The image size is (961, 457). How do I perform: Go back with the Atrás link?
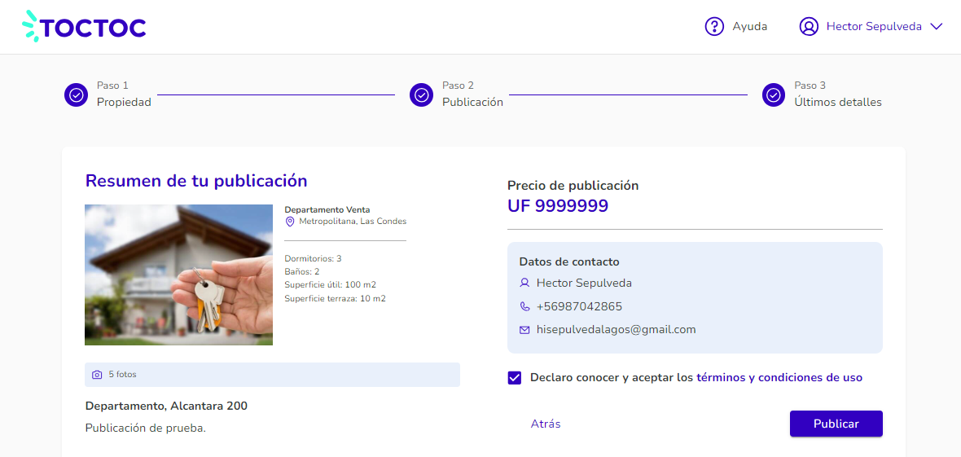click(546, 424)
